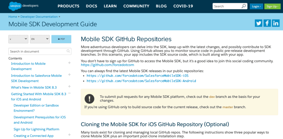Expand Introduction to Salesforce Mobile SDK Development

(x=69, y=74)
